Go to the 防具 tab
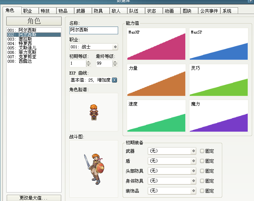Viewport: 254px width, 201px height. [100, 11]
